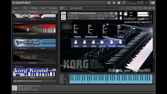Expand the KROME instrument name dropdown arrow
167x94 pixels.
[69, 13]
